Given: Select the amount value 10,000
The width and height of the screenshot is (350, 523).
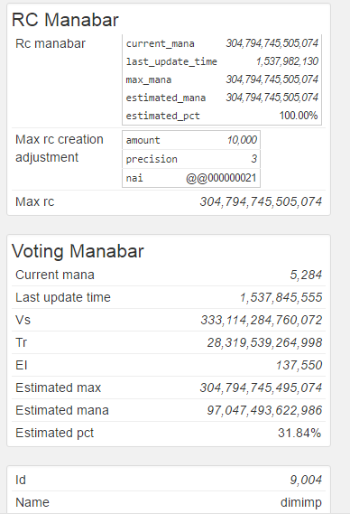Looking at the screenshot, I should click(242, 140).
